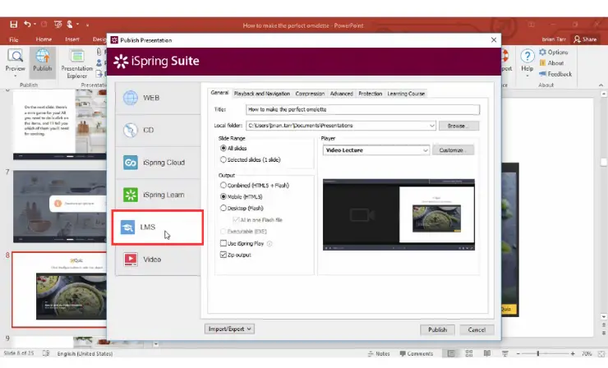The height and width of the screenshot is (368, 608).
Task: Open the General tab
Action: point(219,93)
